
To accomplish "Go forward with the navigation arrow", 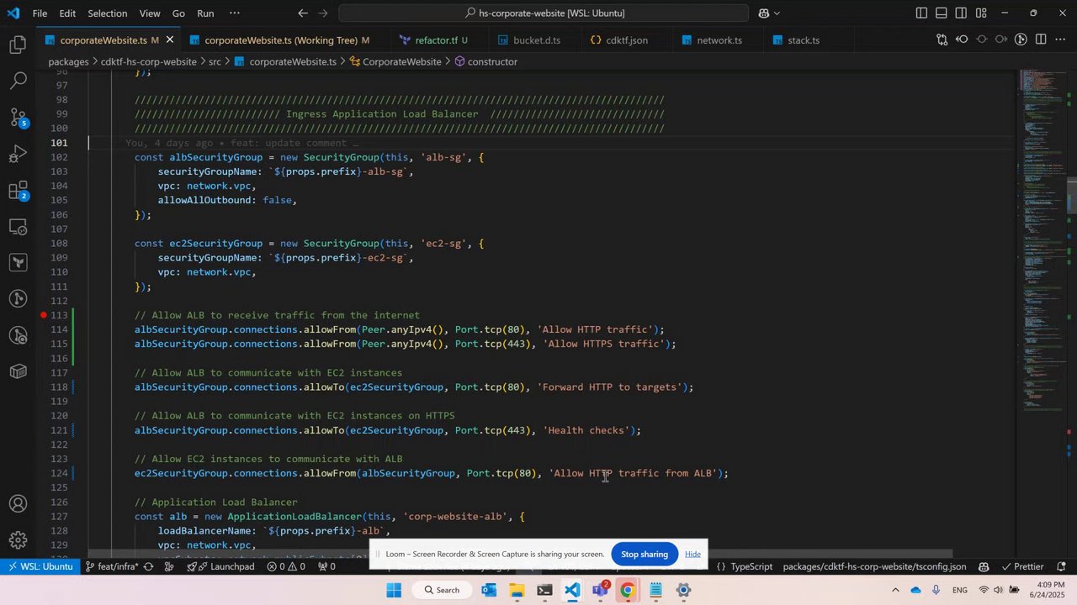I will pyautogui.click(x=324, y=13).
